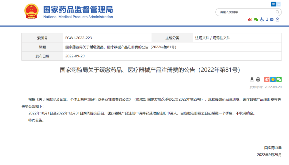Share article to WeChat green icon
Screen dimensions: 289x165
tap(279, 79)
